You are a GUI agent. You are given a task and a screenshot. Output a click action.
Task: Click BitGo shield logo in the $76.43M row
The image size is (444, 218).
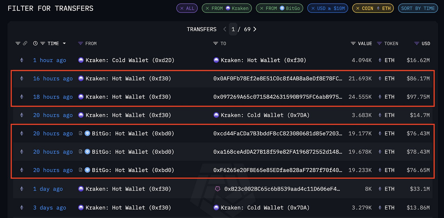click(x=87, y=133)
